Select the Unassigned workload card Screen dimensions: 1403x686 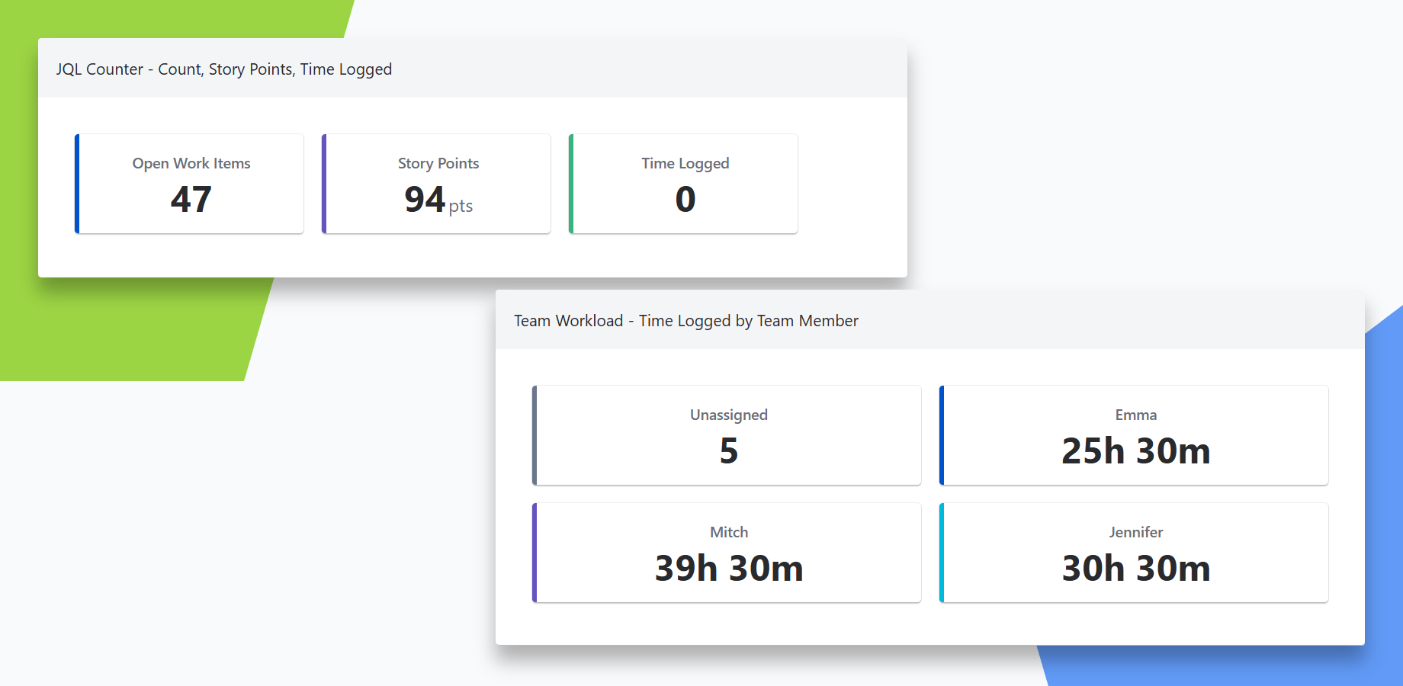(727, 434)
